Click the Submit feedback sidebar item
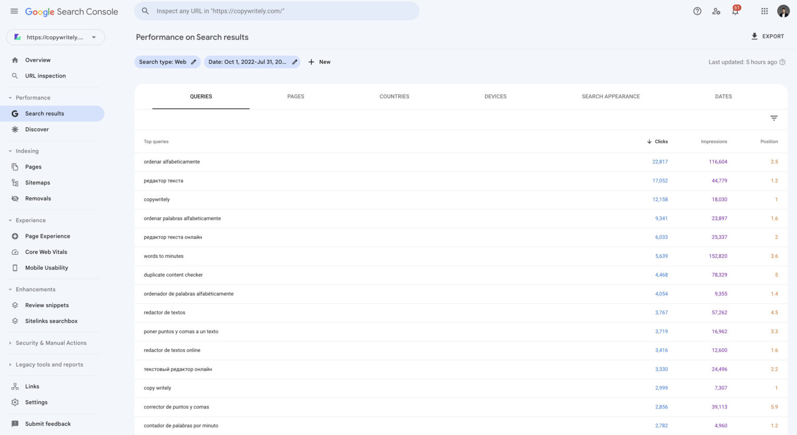The image size is (797, 435). pos(48,424)
